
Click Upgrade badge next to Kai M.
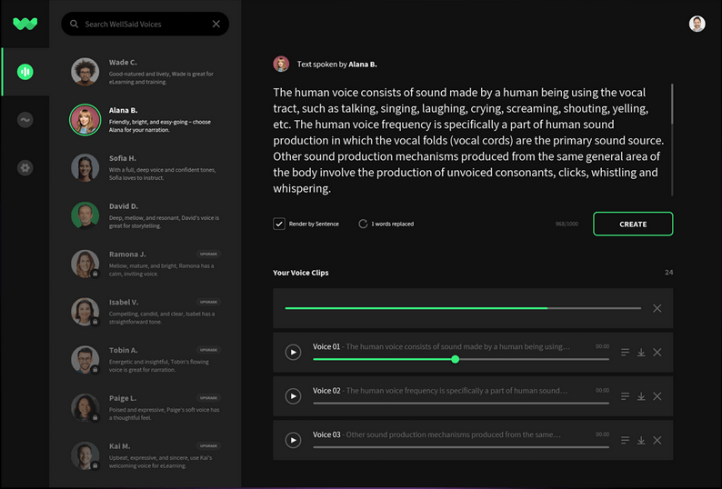[x=208, y=445]
